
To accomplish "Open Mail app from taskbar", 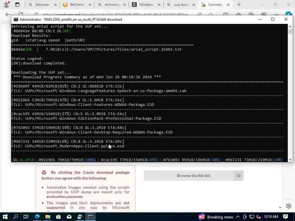I will click(69, 217).
